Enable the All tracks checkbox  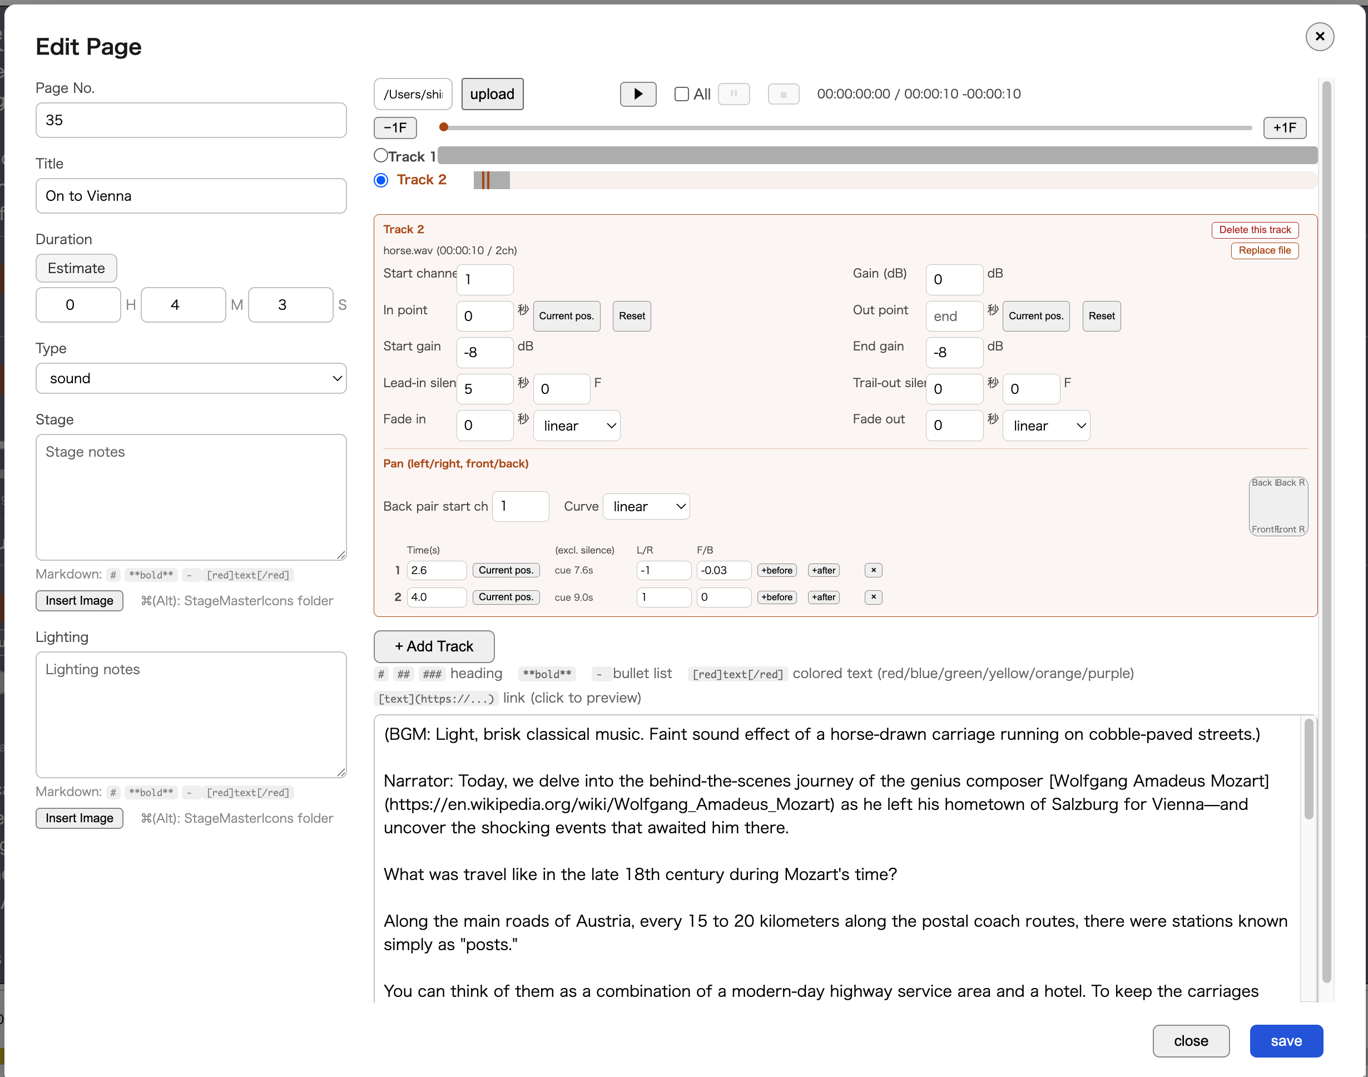[681, 94]
